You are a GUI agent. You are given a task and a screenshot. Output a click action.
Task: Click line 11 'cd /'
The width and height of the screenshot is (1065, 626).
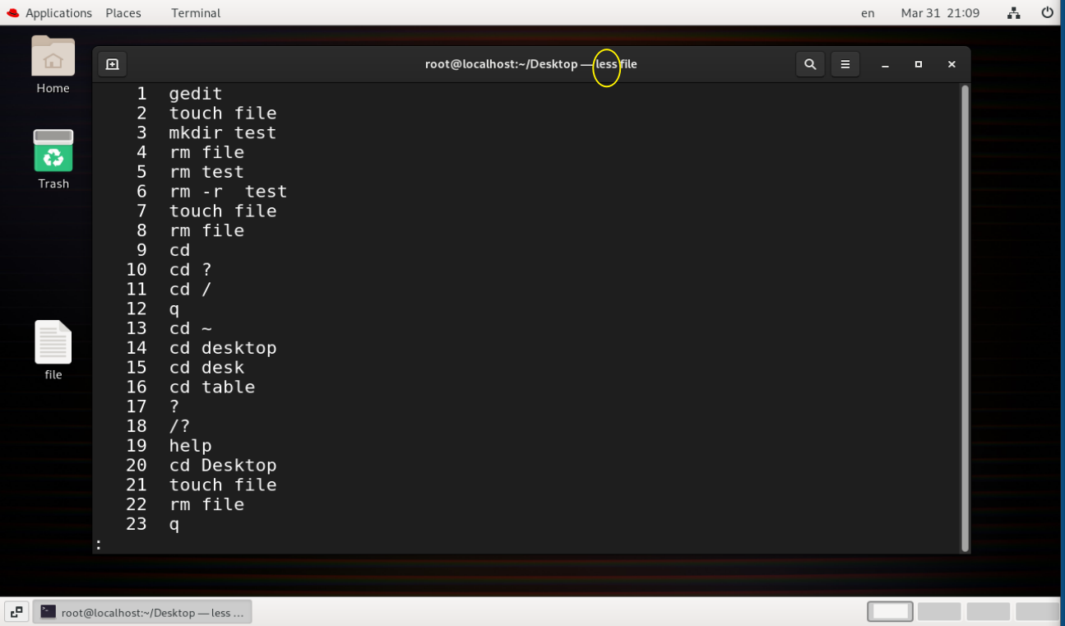[x=190, y=290]
